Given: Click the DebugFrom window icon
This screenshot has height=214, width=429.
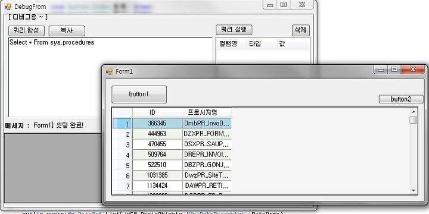Looking at the screenshot, I should (x=8, y=7).
